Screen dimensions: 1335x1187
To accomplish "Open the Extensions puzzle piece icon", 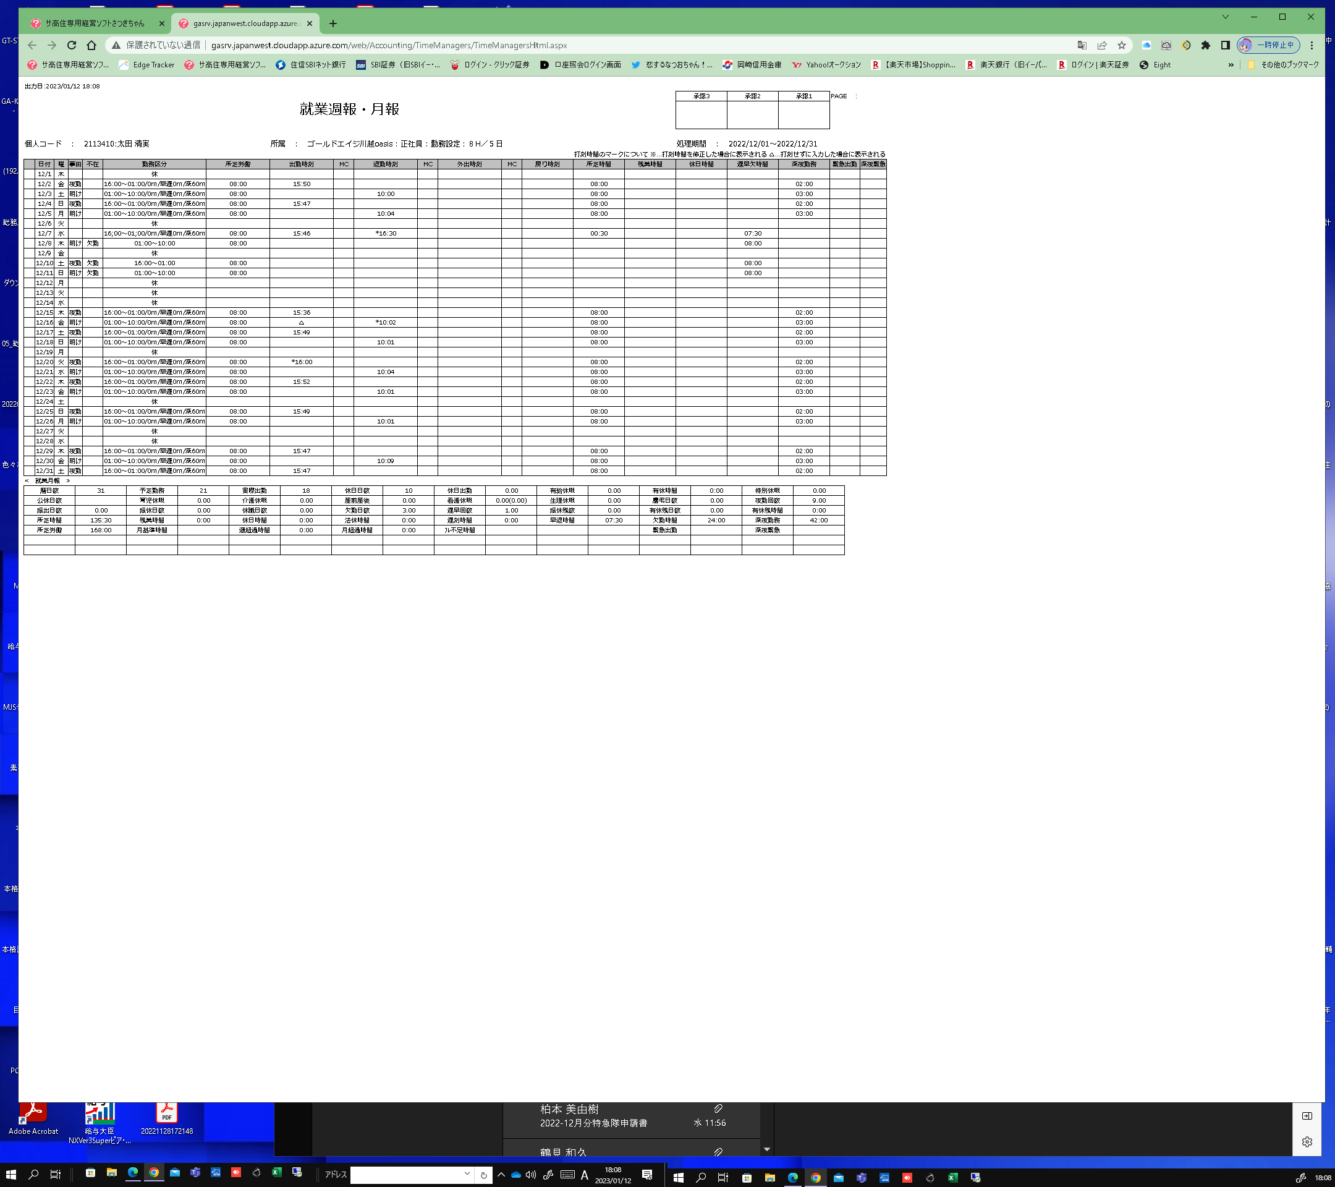I will coord(1206,45).
